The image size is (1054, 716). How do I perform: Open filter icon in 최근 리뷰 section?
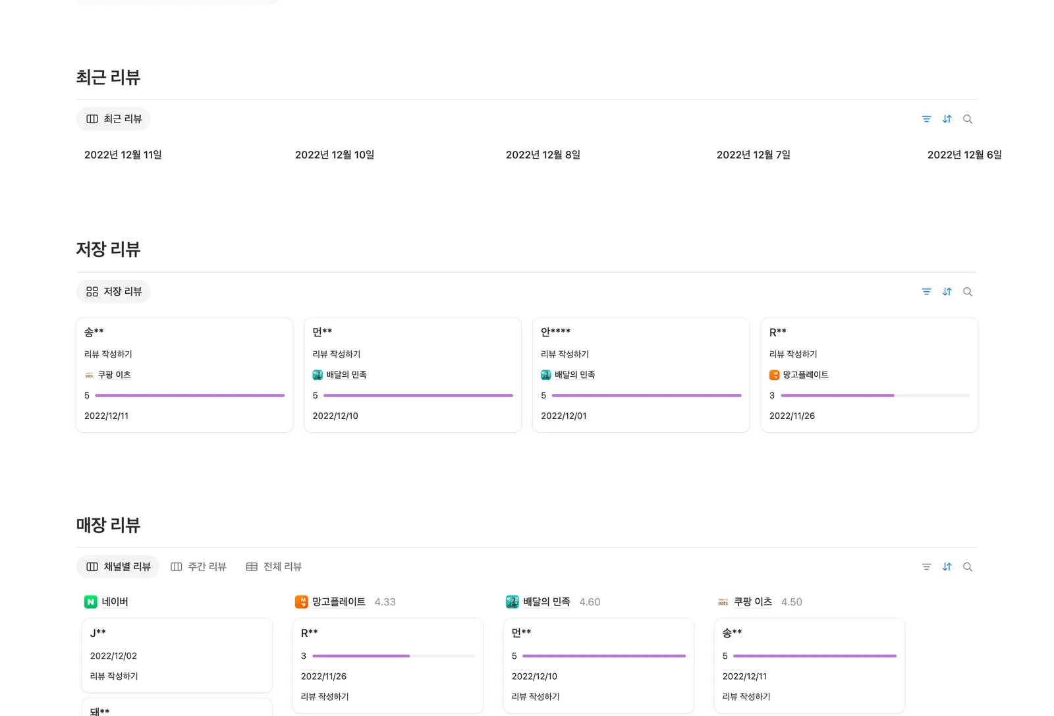coord(926,119)
